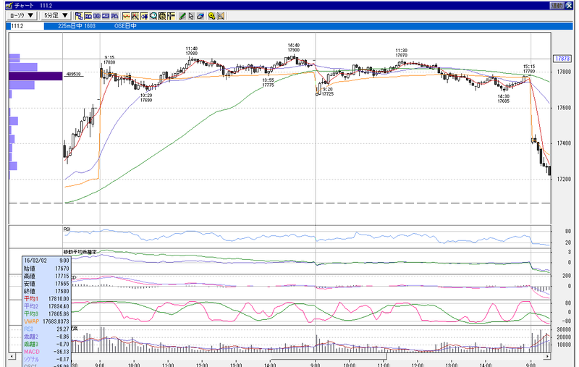Click the 9:15 17830 high annotation
Image resolution: width=579 pixels, height=367 pixels.
point(109,60)
